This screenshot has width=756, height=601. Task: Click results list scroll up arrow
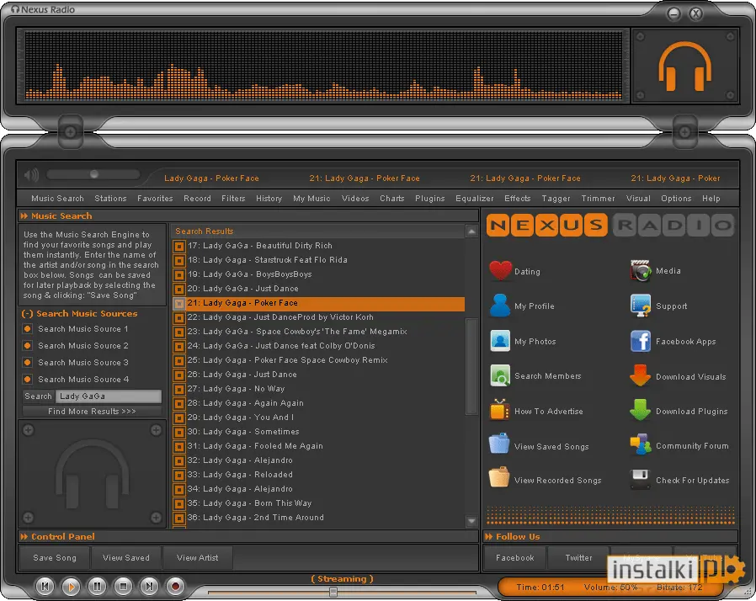click(471, 231)
